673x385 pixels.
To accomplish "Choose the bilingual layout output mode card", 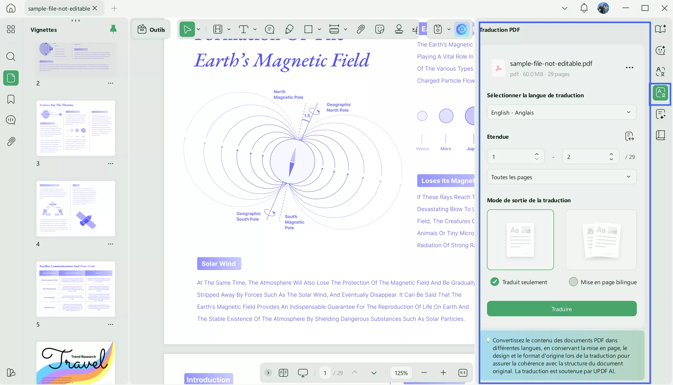I will click(601, 240).
